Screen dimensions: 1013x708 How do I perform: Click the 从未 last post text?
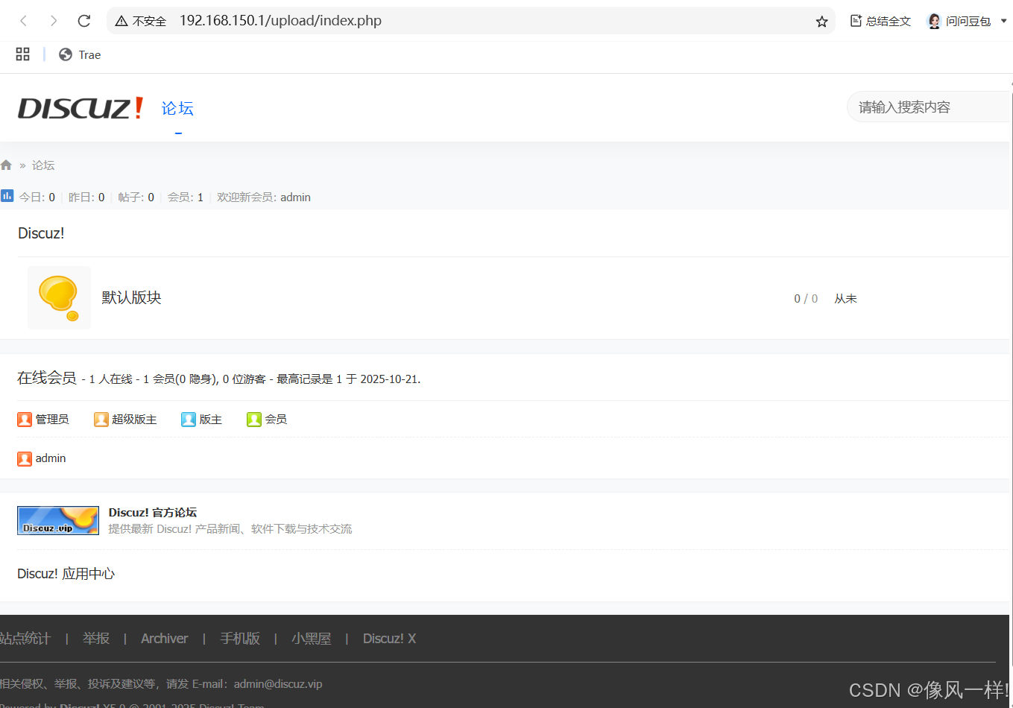click(845, 299)
